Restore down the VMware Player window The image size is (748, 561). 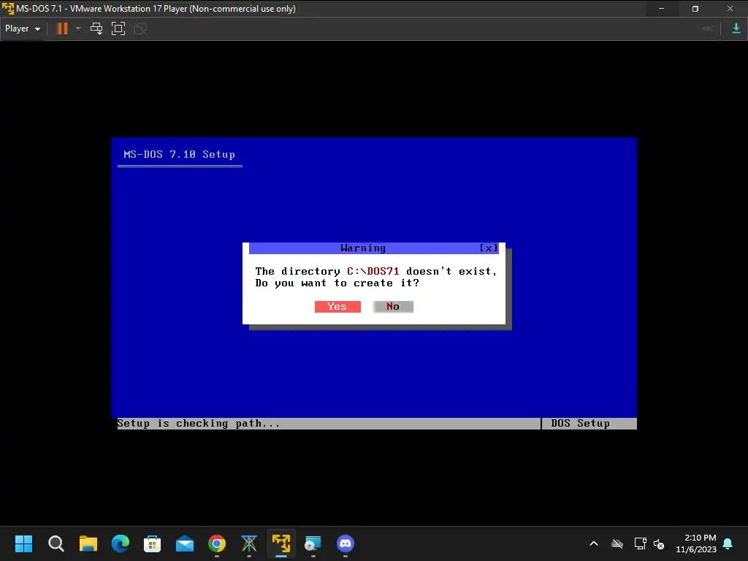[695, 9]
